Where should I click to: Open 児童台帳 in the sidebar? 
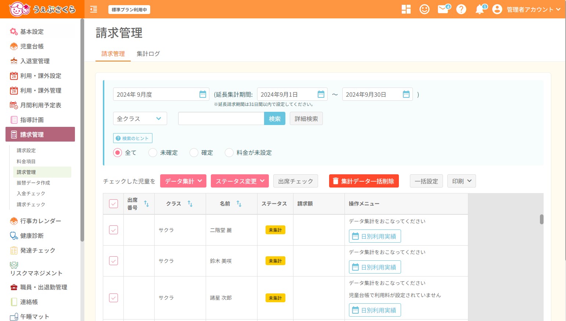click(40, 46)
